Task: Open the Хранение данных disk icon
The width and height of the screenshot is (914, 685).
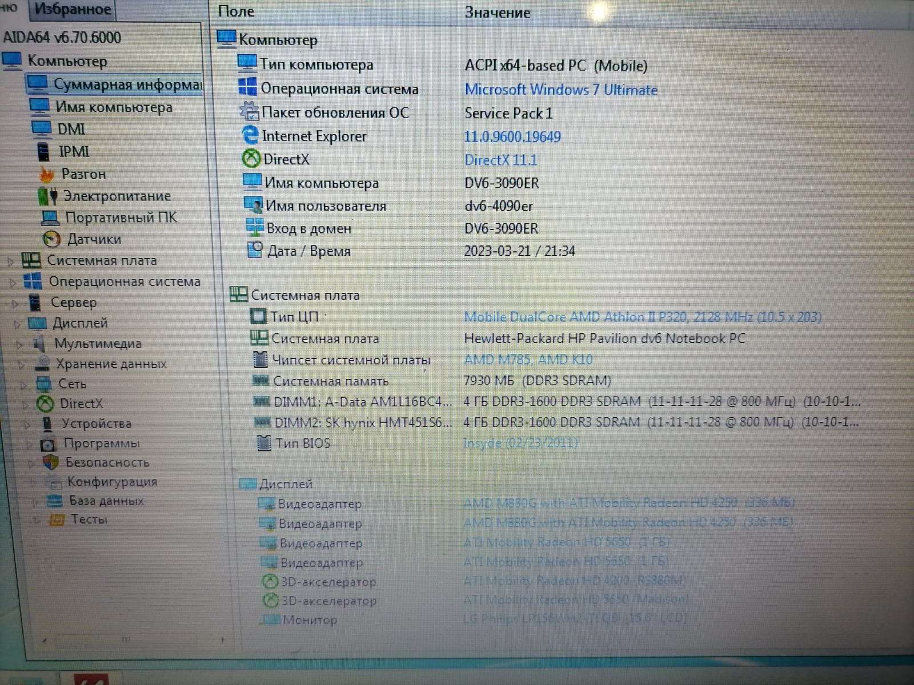Action: (42, 364)
